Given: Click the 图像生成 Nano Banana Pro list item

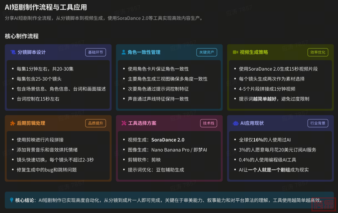Looking at the screenshot, I should [167, 150].
